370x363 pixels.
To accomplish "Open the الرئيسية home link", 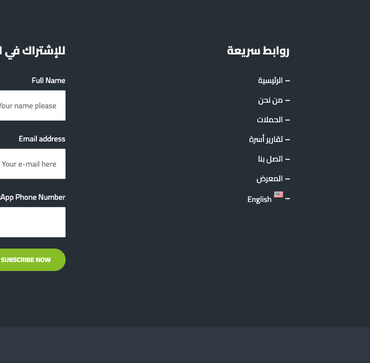I will pos(270,81).
